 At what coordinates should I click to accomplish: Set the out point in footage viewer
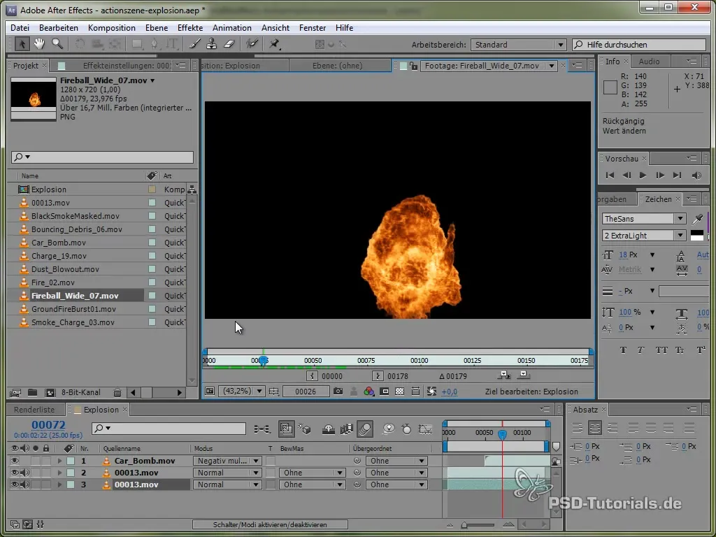[x=378, y=376]
